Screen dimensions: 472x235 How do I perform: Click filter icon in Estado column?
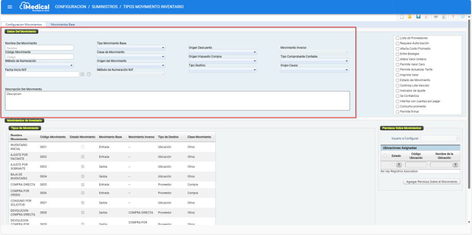point(399,165)
